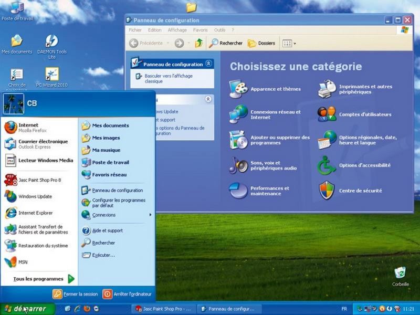Screen dimensions: 420x315
Task: Launch MSN from Start menu
Action: click(x=39, y=262)
